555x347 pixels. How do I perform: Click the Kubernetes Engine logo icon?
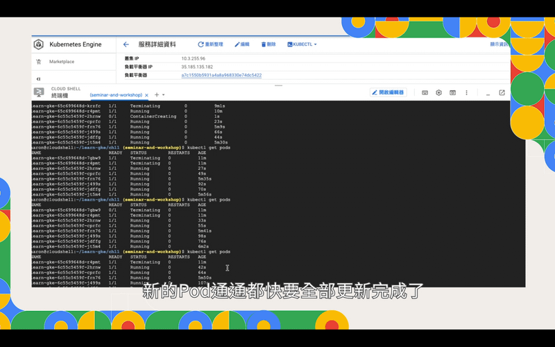pos(39,44)
